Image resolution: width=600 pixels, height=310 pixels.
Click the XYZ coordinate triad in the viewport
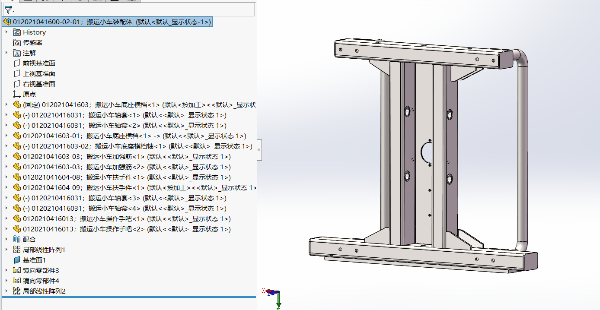coord(273,297)
